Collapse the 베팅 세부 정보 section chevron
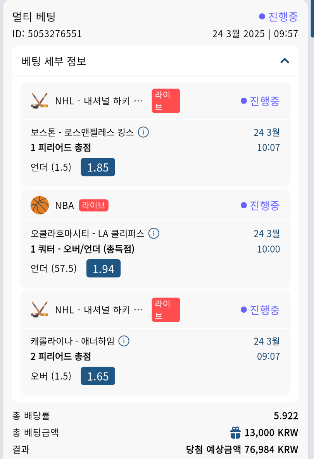 [x=285, y=61]
